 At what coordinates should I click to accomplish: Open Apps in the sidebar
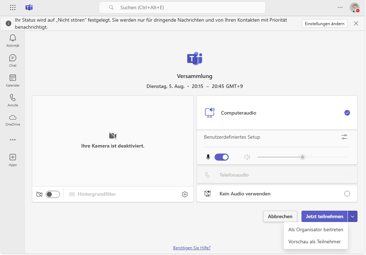point(13,160)
